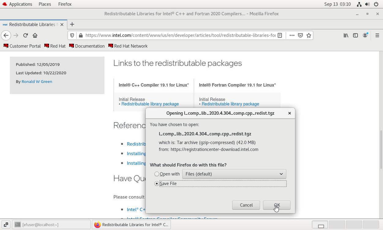Viewport: 383px width, 230px height.
Task: Click the Back arrow button
Action: pos(6,35)
